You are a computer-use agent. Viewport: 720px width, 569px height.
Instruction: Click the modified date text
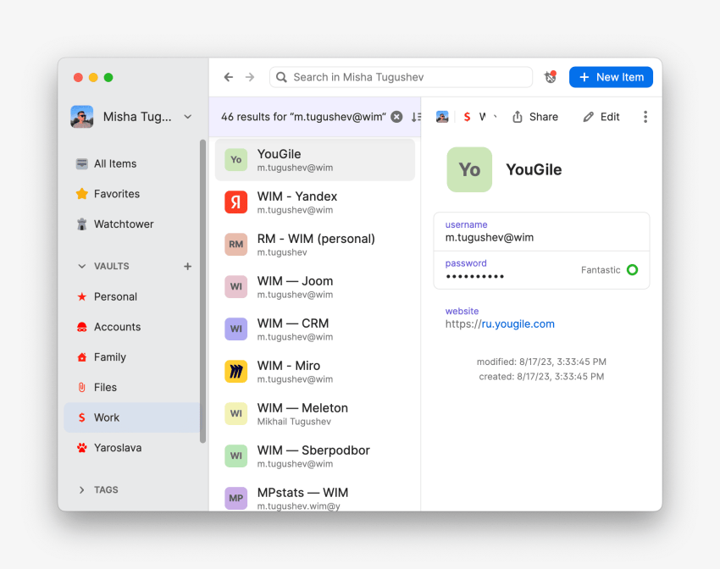click(541, 362)
